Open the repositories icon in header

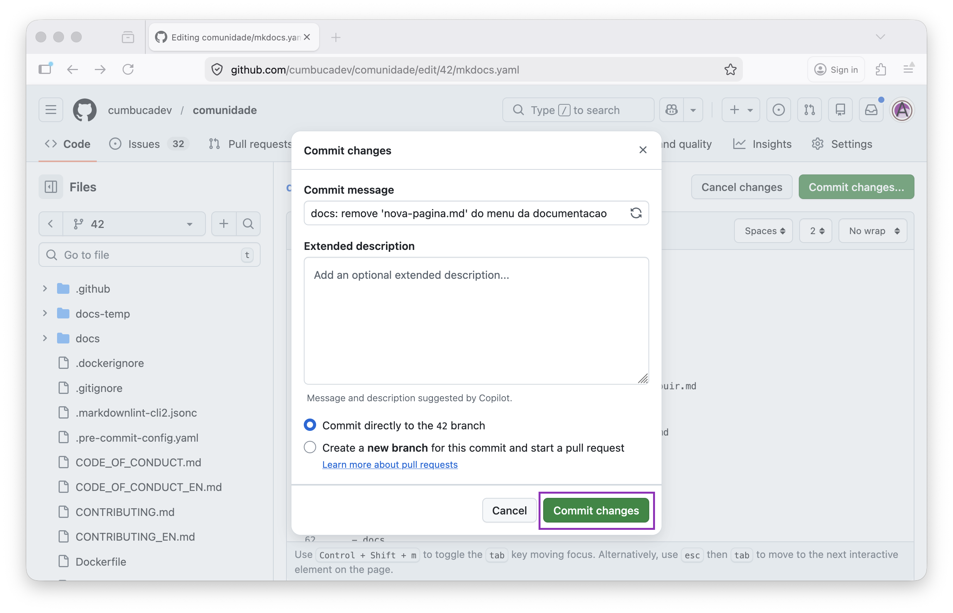click(840, 110)
